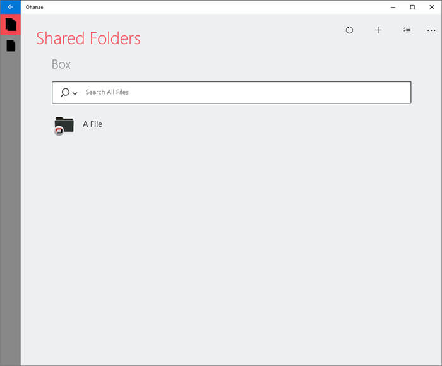442x366 pixels.
Task: Click the magnifying glass search icon
Action: coord(65,92)
